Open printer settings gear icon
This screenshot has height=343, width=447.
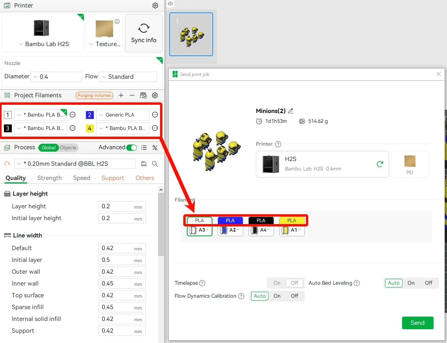coord(155,6)
